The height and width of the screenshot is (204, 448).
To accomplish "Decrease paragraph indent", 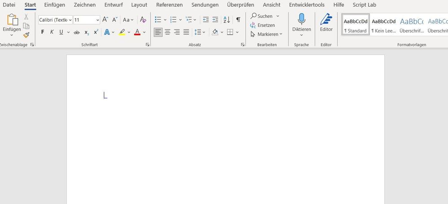I will click(206, 20).
